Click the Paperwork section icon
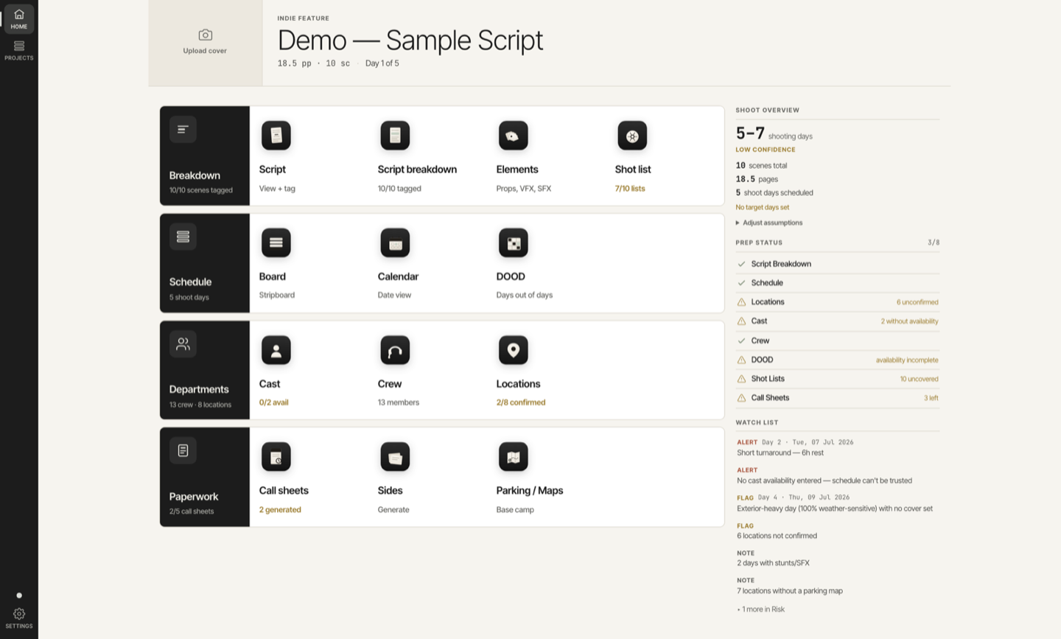Viewport: 1061px width, 639px height. tap(183, 450)
